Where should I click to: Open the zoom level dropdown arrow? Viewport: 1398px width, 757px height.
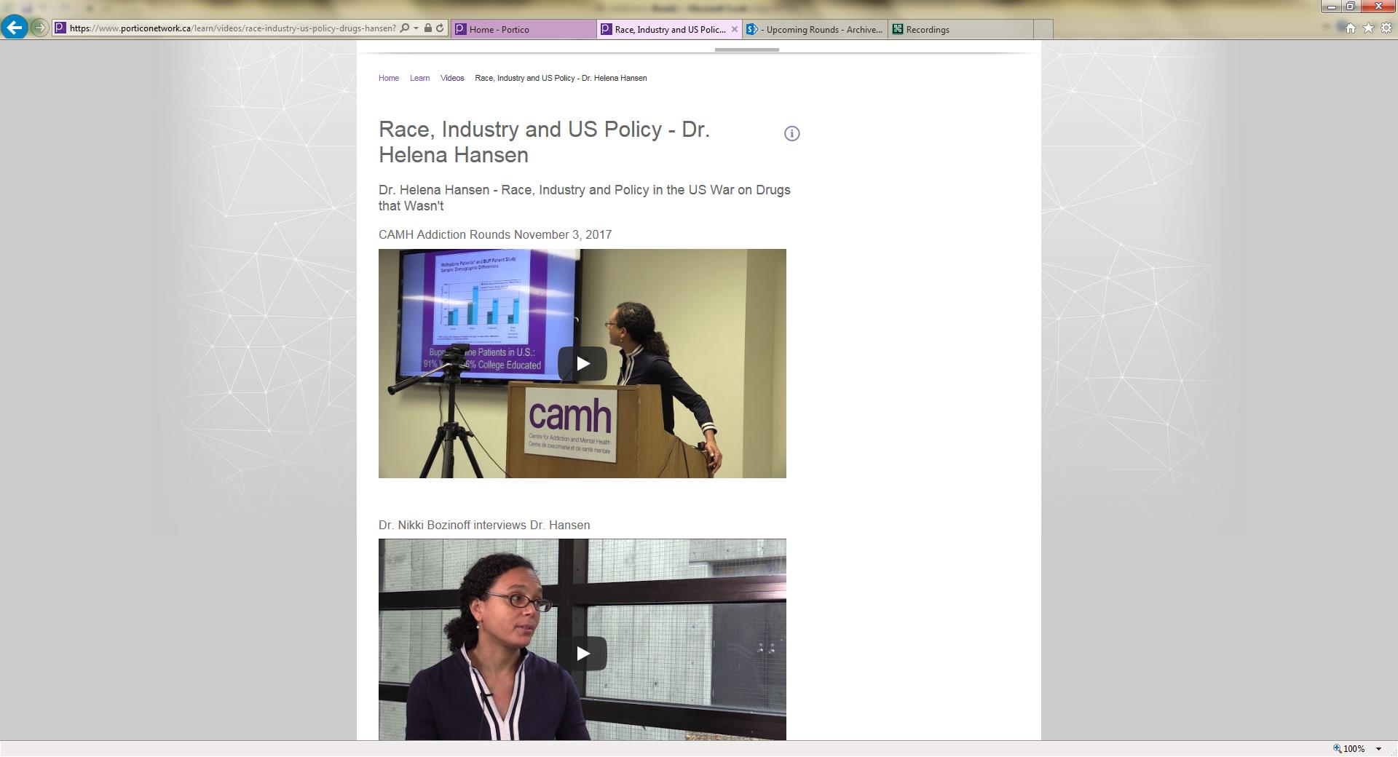1378,749
